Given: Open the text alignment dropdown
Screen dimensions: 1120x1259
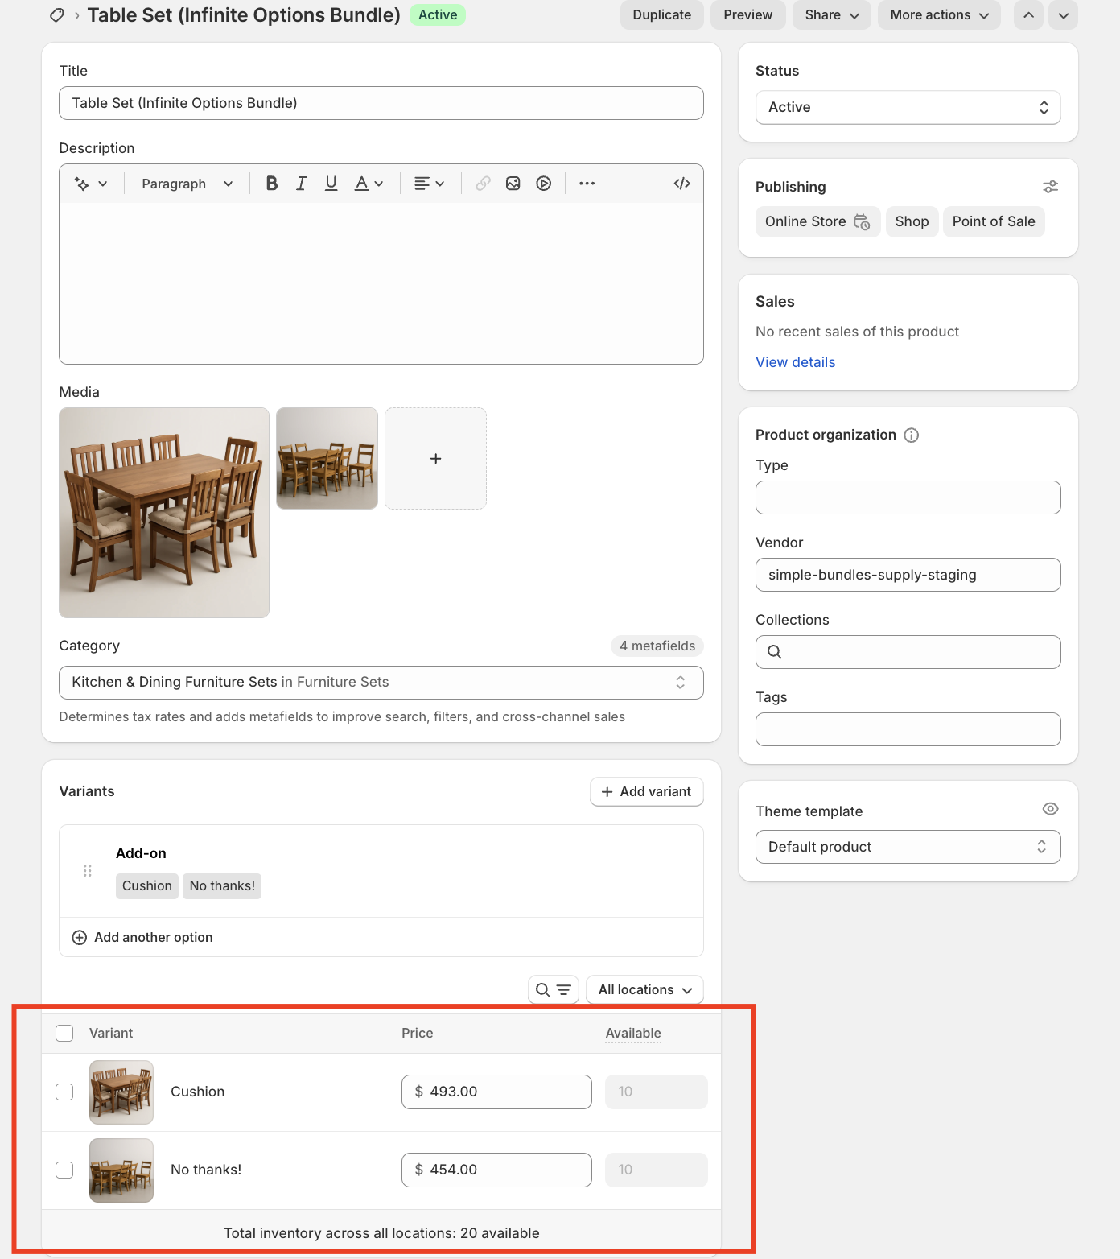Looking at the screenshot, I should pyautogui.click(x=429, y=184).
